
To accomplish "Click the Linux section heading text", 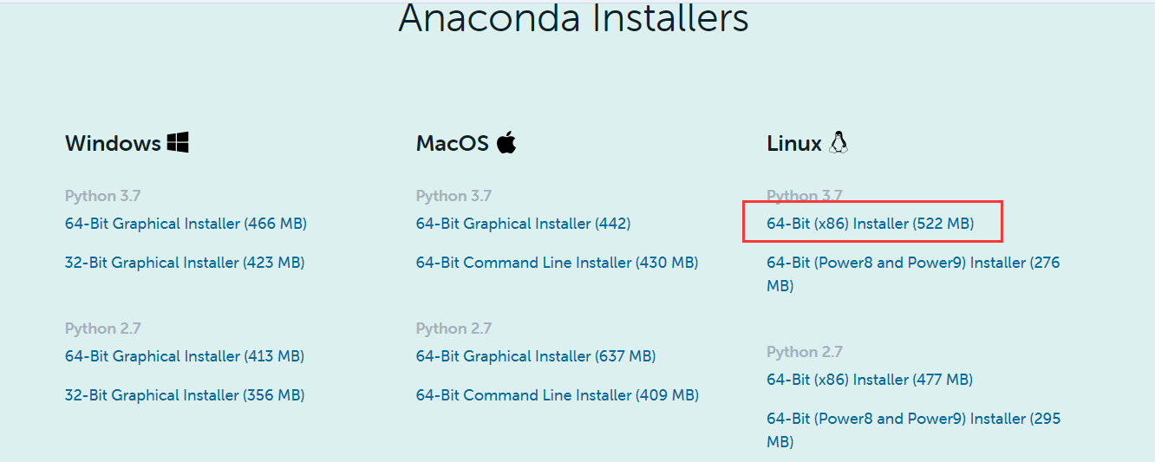I will pyautogui.click(x=793, y=144).
